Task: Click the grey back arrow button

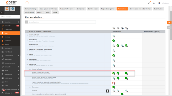Action: click(x=169, y=27)
